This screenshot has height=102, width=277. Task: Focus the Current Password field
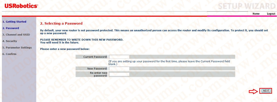[x=119, y=57]
